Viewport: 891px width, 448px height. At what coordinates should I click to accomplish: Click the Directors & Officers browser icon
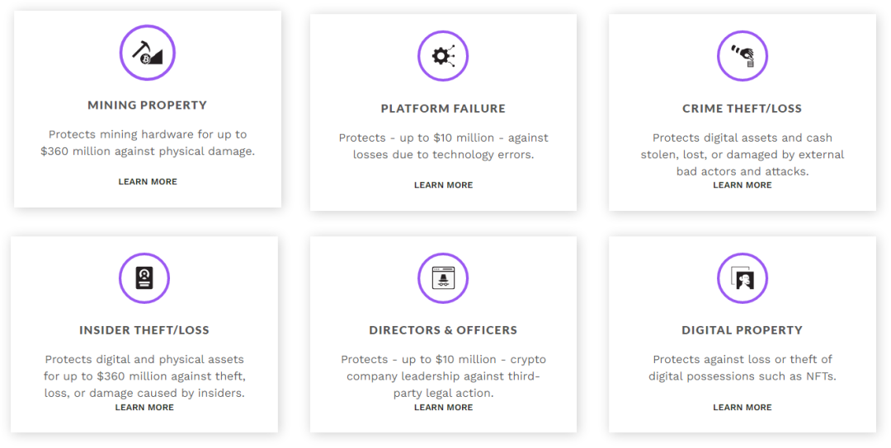click(x=443, y=278)
